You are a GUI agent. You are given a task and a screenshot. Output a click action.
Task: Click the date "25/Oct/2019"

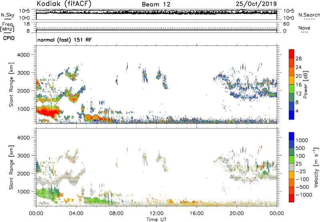click(x=256, y=4)
